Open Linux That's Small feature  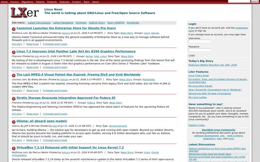(199, 76)
